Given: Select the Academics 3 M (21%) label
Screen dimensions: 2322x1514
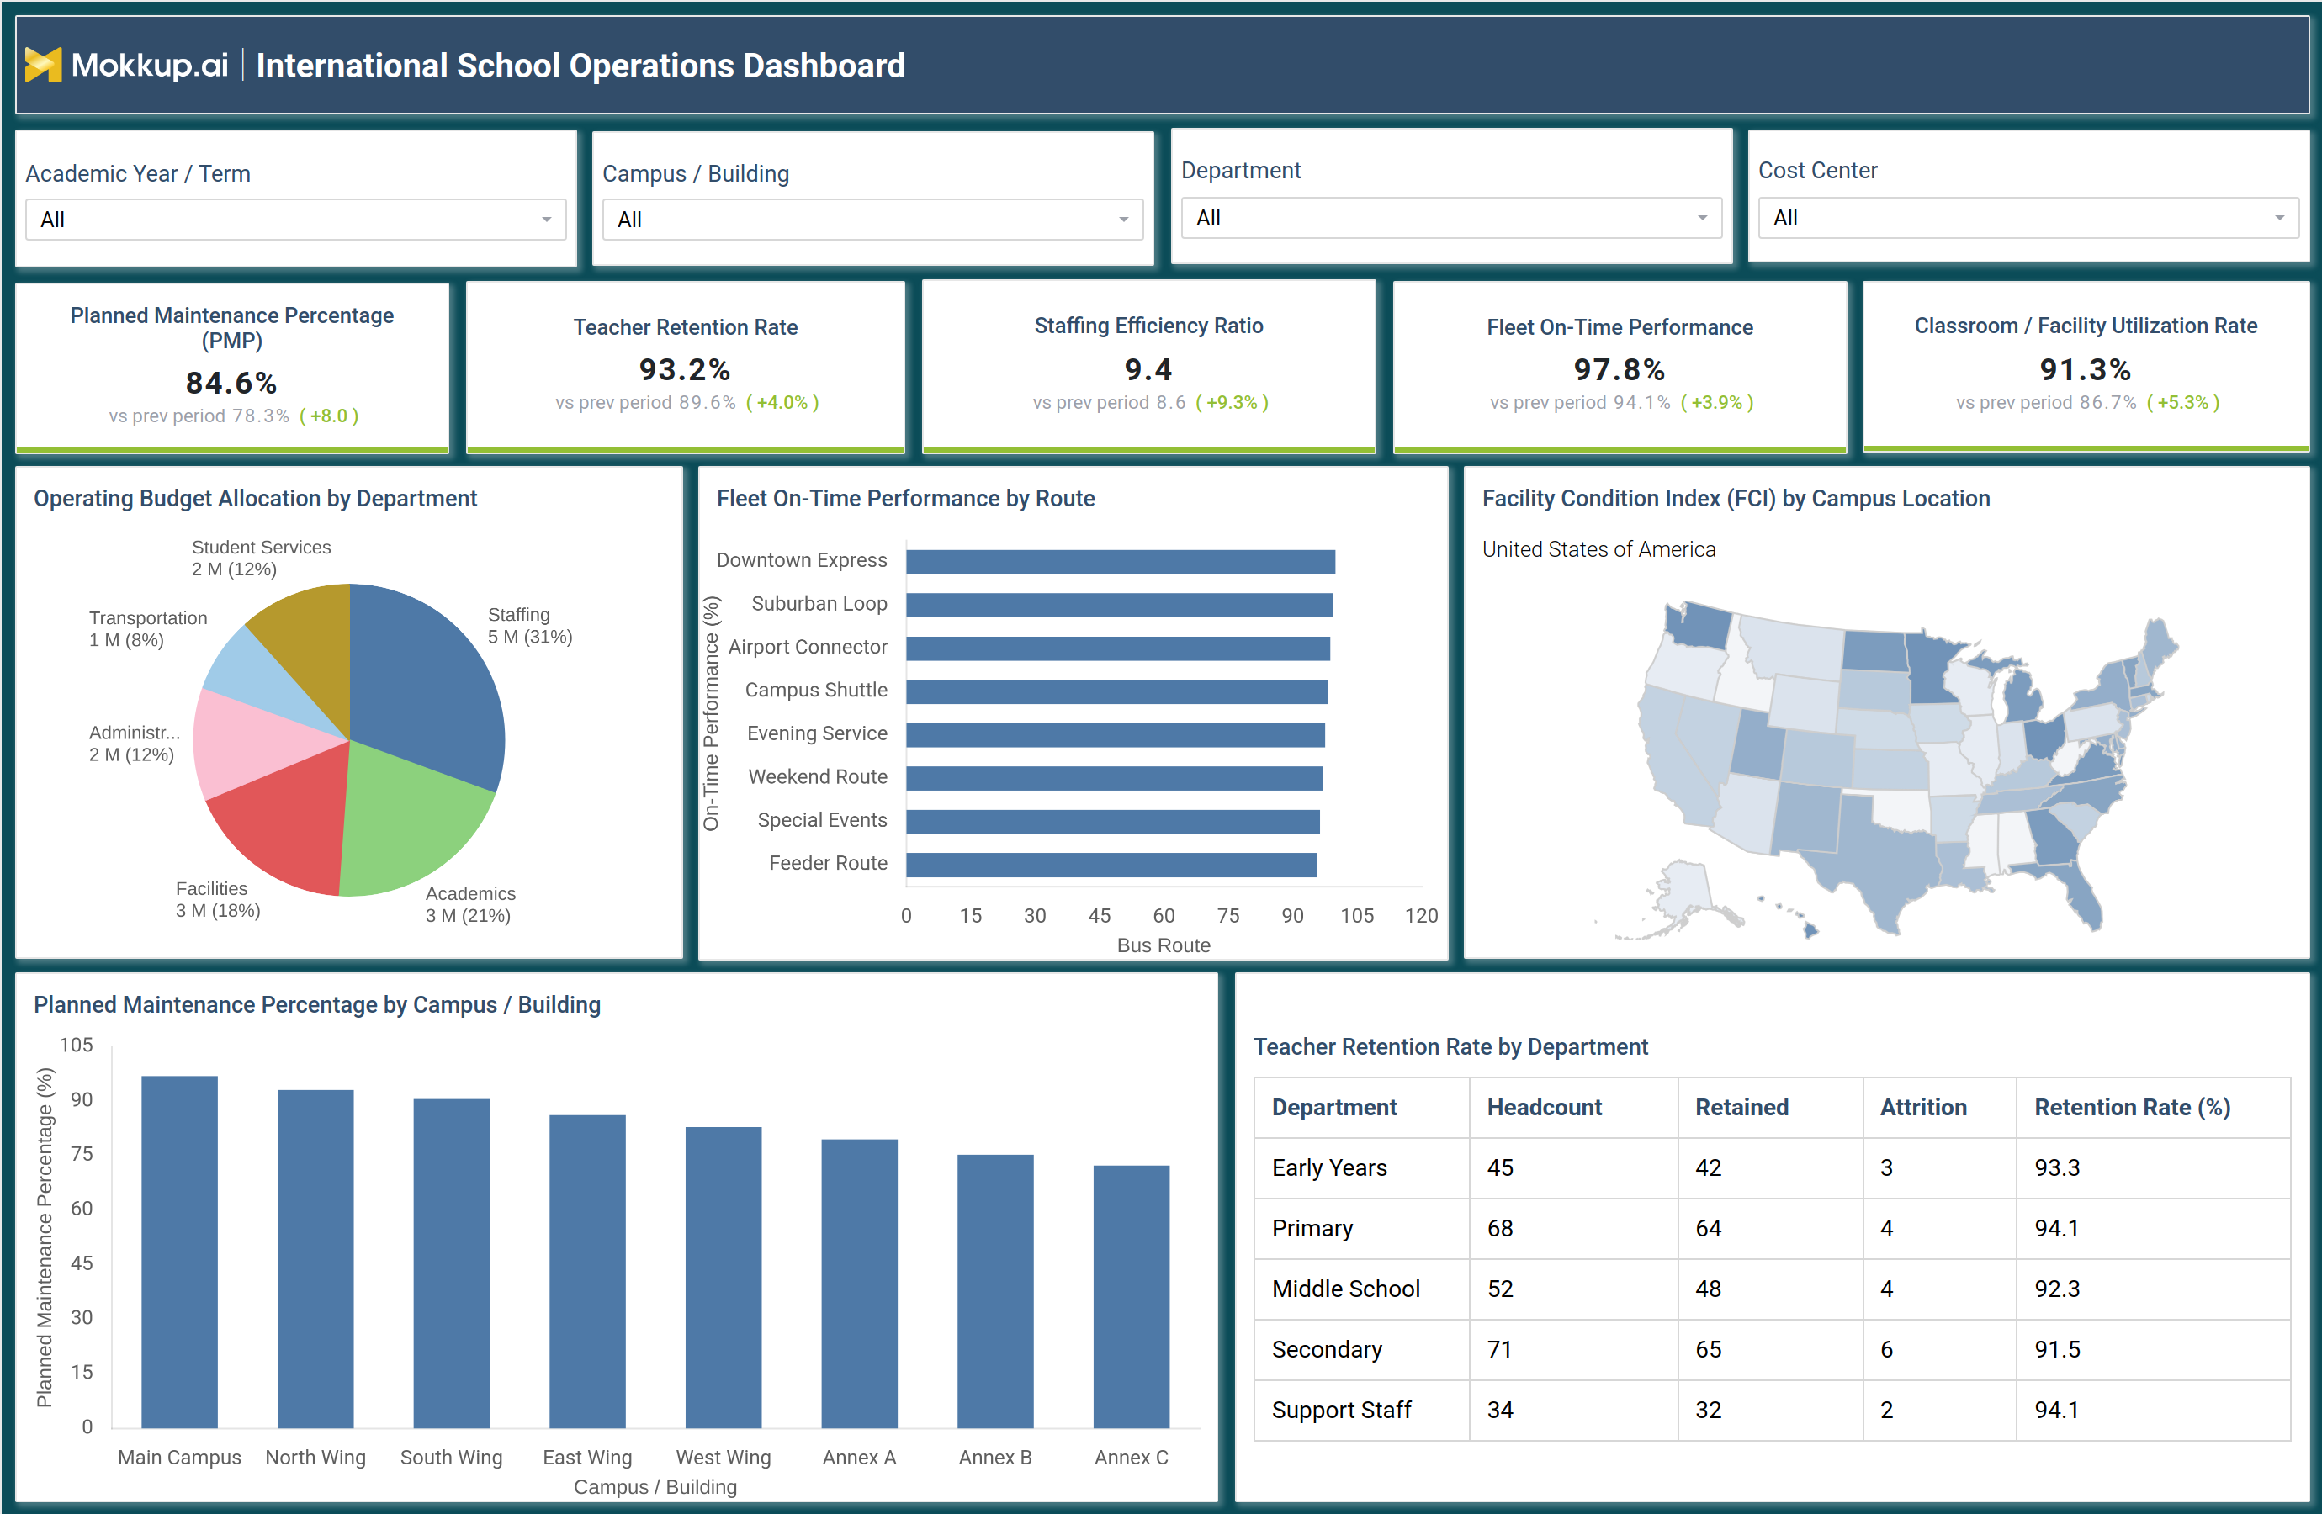Looking at the screenshot, I should pyautogui.click(x=470, y=904).
